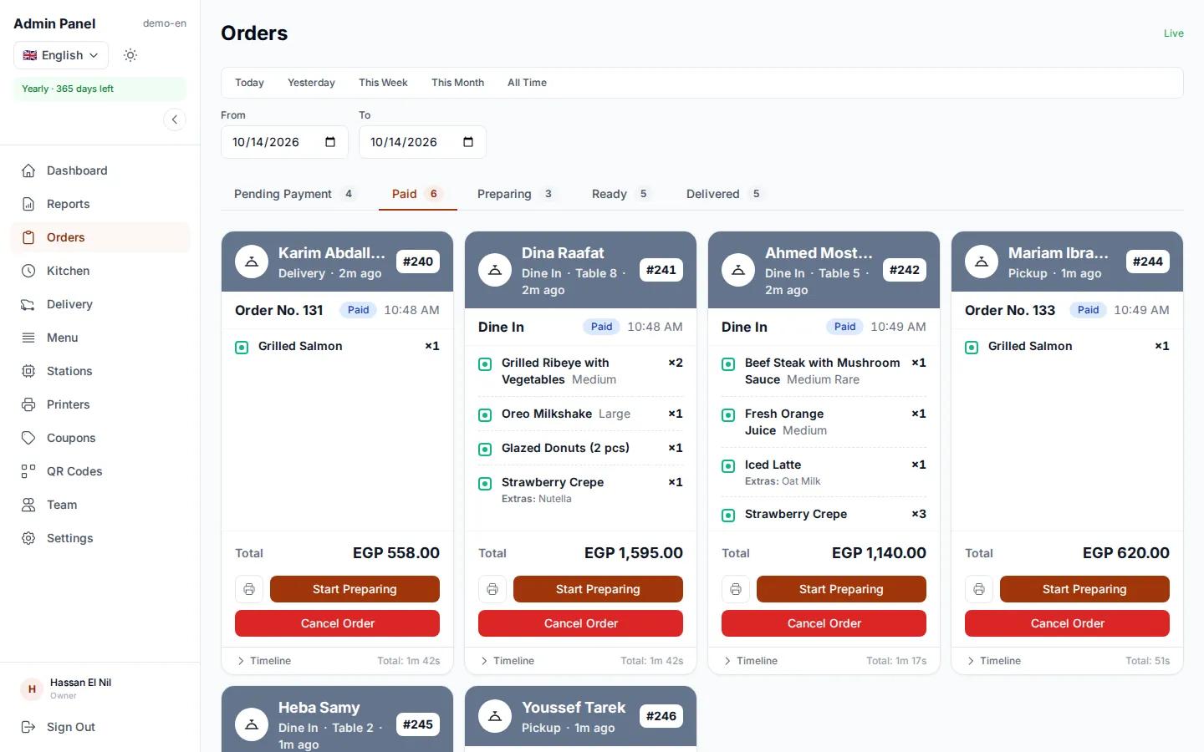1204x752 pixels.
Task: Open the Menu page in sidebar
Action: pos(100,338)
